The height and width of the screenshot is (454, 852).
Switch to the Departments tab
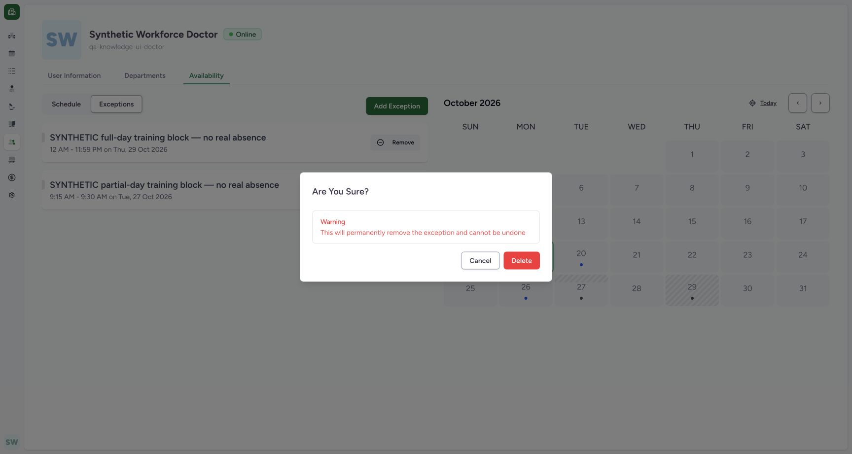click(x=145, y=75)
